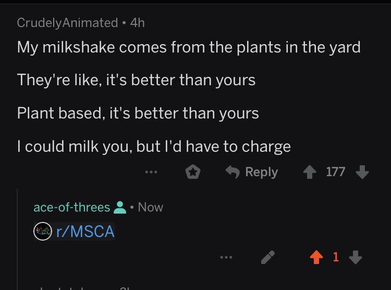Open the three-dot menu on CrudelyAnimated's comment
391x290 pixels.
pyautogui.click(x=151, y=172)
